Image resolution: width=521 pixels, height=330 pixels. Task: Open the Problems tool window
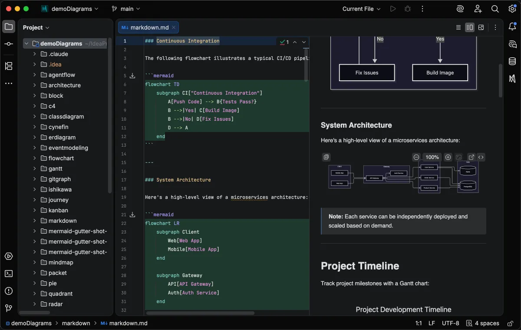tap(9, 291)
